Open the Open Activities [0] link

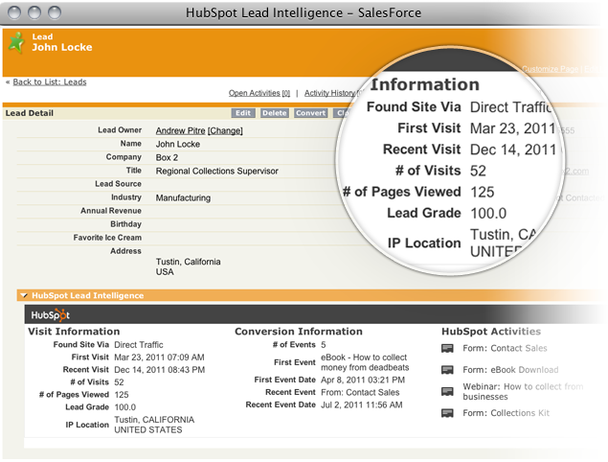pyautogui.click(x=259, y=93)
